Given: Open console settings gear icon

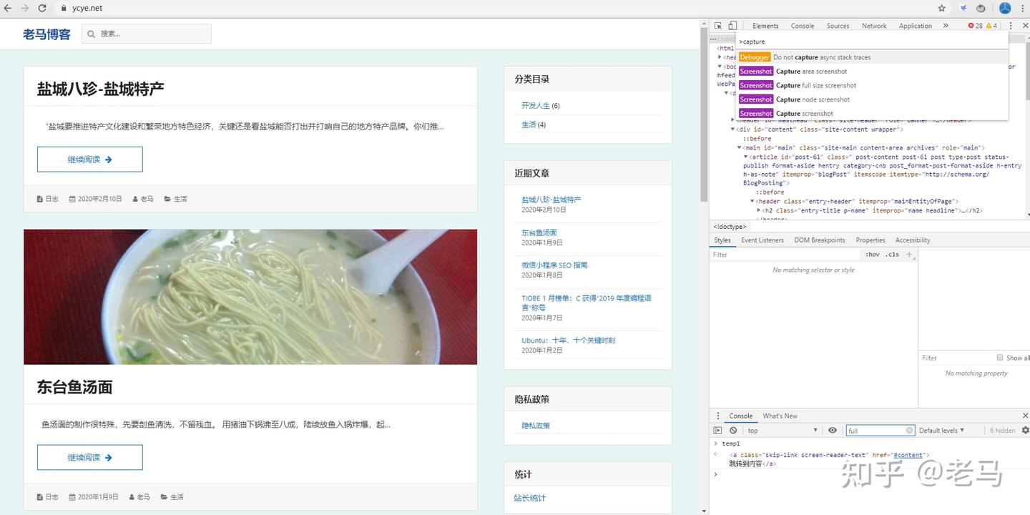Looking at the screenshot, I should (x=1025, y=431).
